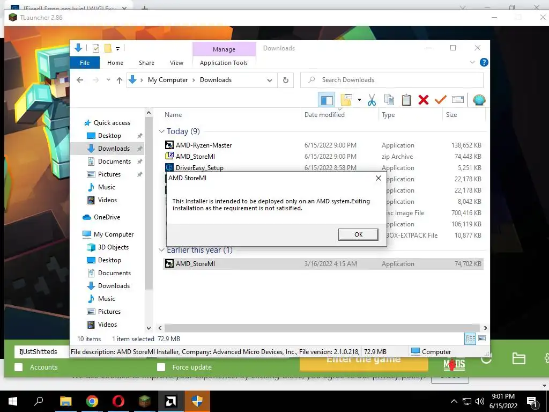The height and width of the screenshot is (412, 549).
Task: Click the Paste clipboard icon
Action: 406,100
